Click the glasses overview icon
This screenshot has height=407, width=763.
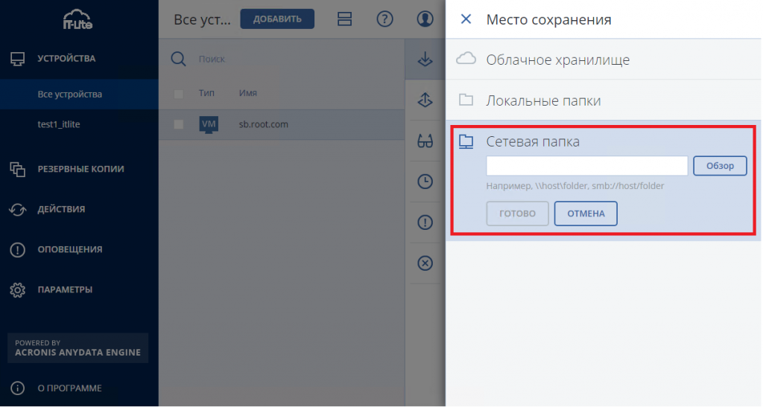point(425,141)
